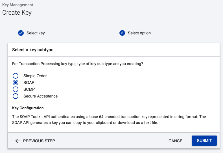Cancel the key creation
The image size is (223, 153).
[x=176, y=141]
